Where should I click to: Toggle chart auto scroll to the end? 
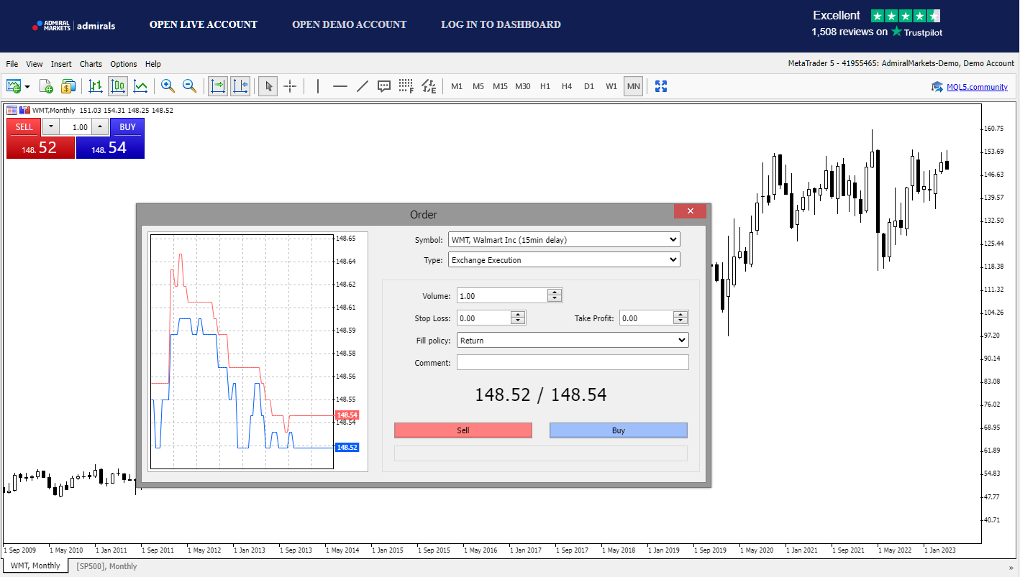pyautogui.click(x=217, y=86)
